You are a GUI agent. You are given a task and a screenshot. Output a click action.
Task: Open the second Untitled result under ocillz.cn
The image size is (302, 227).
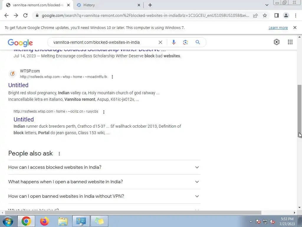click(x=24, y=119)
